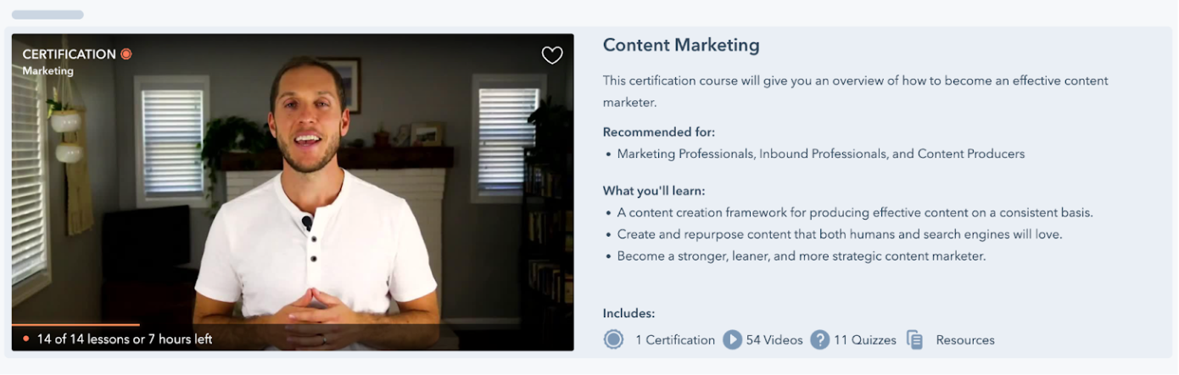1179x375 pixels.
Task: Click the "What you'll learn:" heading
Action: pos(654,191)
